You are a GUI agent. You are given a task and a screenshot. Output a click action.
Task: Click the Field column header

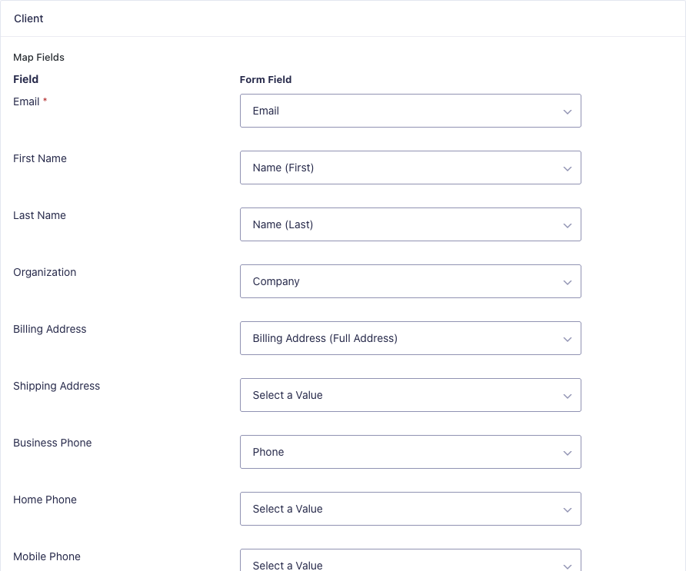(x=26, y=79)
